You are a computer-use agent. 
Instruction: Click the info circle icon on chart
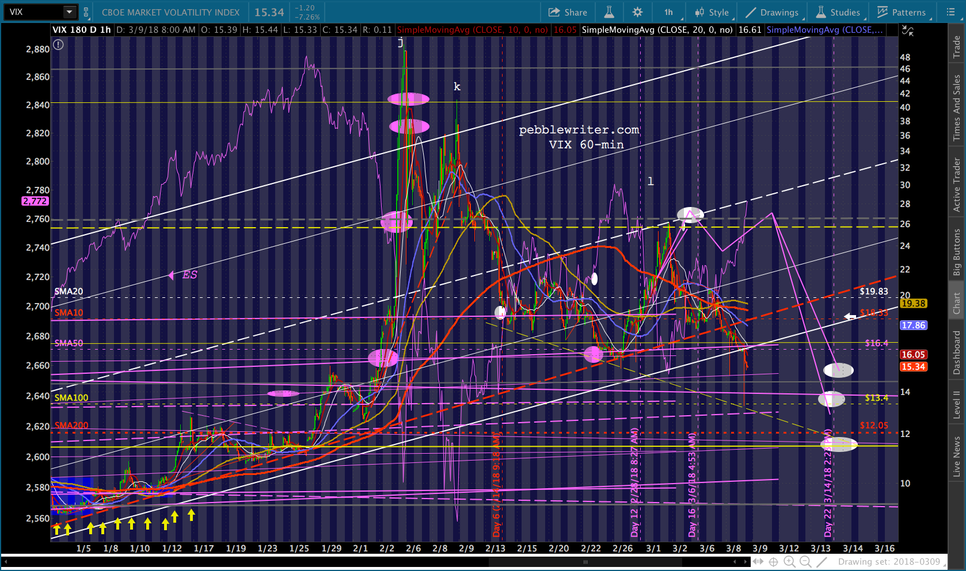[x=58, y=44]
